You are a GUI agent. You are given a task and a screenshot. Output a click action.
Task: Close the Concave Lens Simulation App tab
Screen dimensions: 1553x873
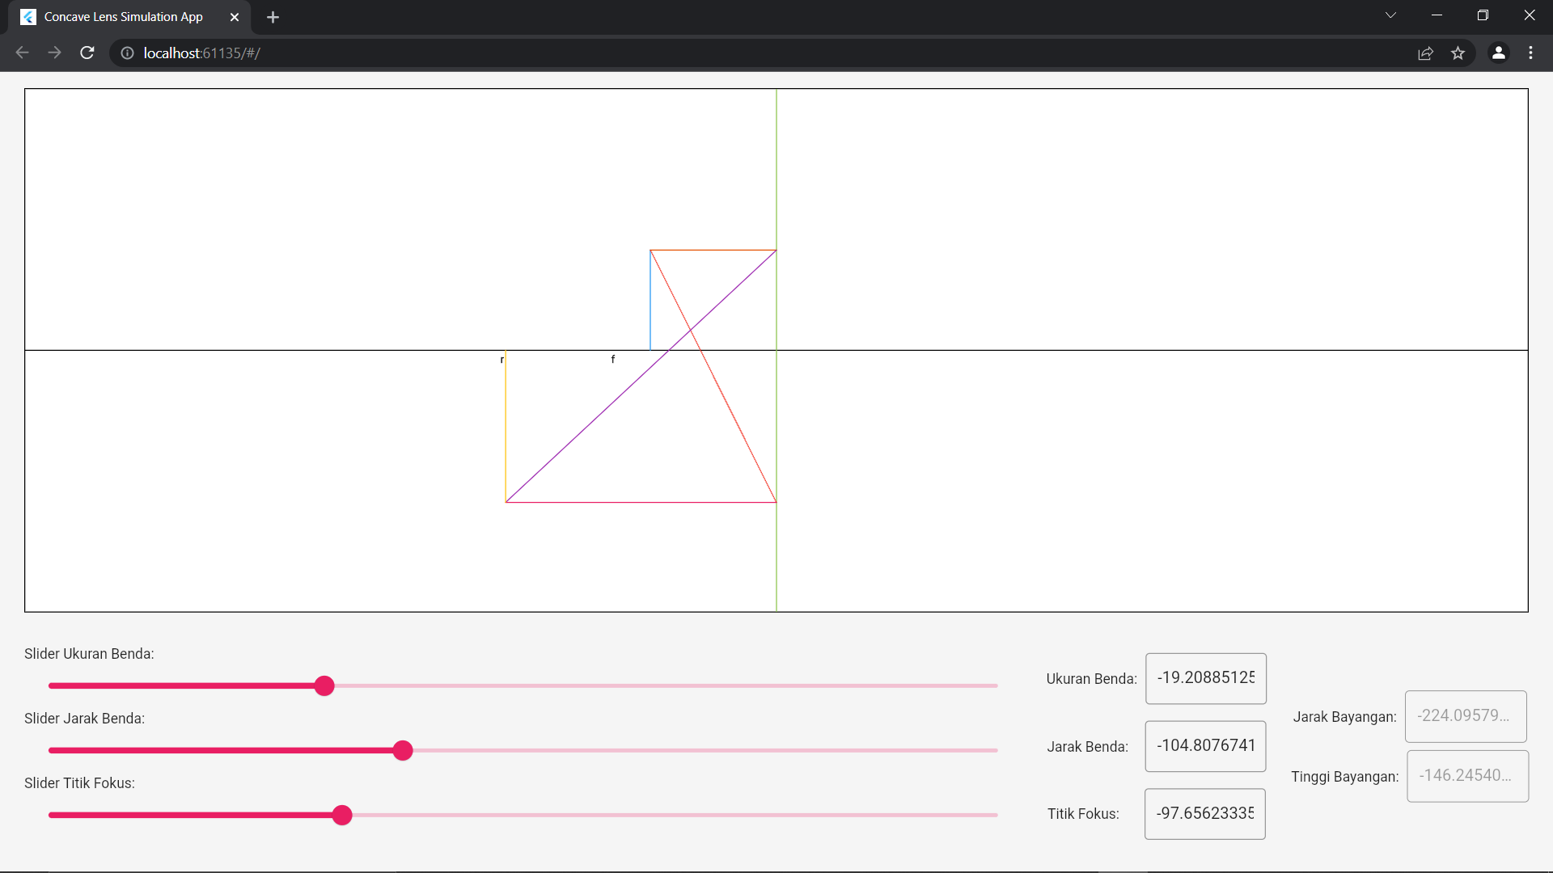pos(235,17)
